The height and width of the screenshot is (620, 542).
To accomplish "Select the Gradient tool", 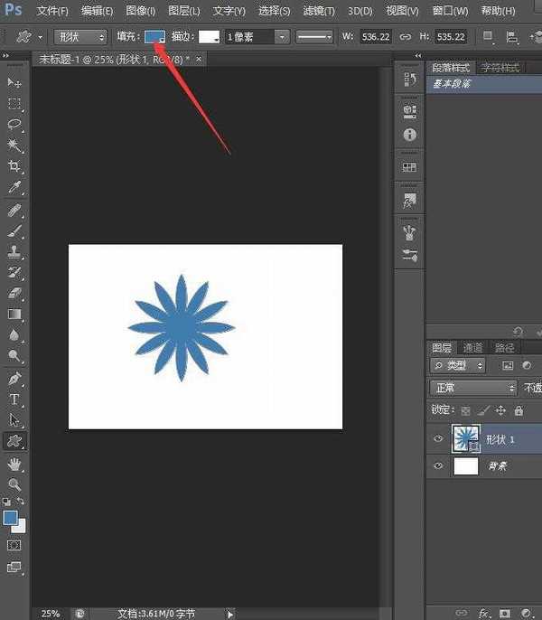I will tap(14, 315).
